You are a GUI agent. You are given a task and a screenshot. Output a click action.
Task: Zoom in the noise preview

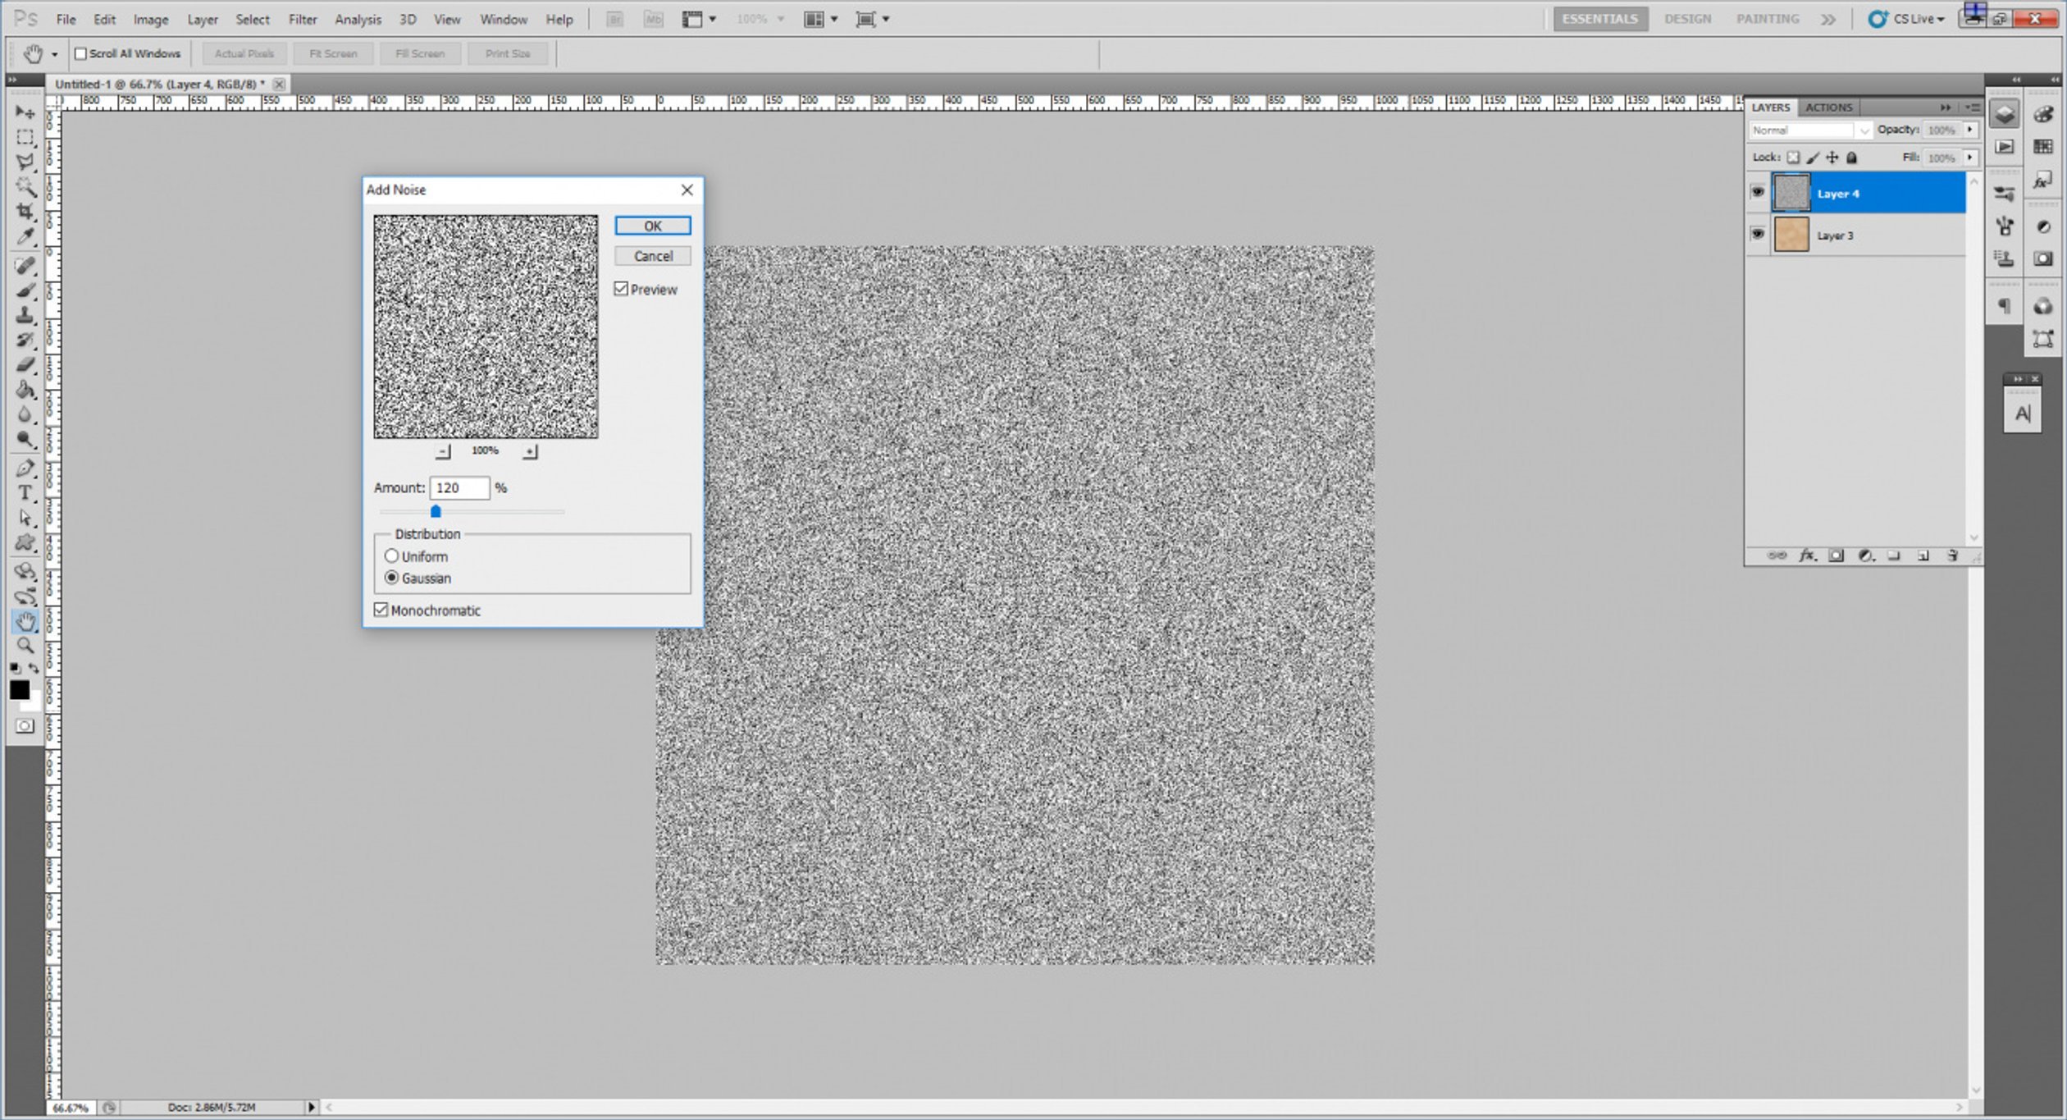530,451
